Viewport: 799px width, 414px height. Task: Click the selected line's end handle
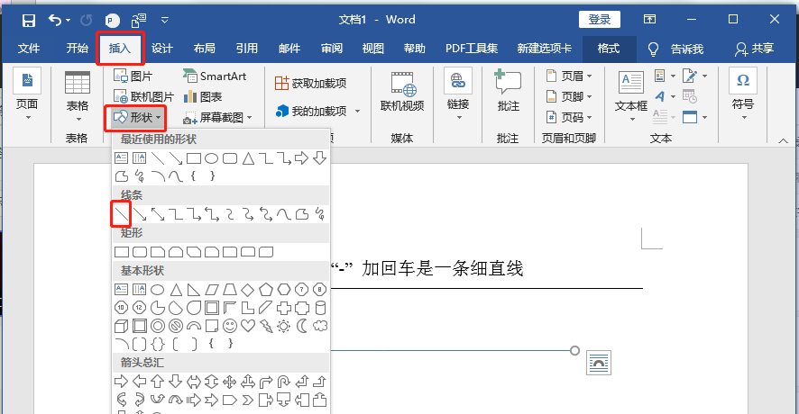(574, 350)
